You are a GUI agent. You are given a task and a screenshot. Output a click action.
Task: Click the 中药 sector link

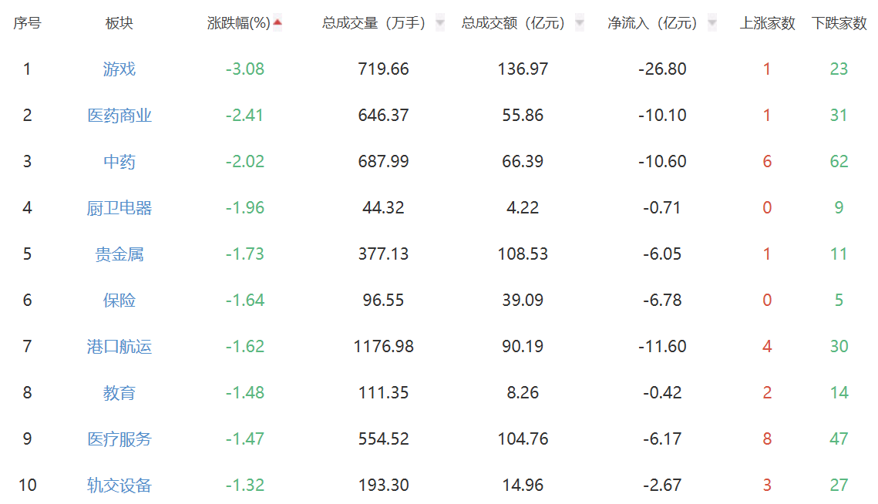click(x=119, y=162)
